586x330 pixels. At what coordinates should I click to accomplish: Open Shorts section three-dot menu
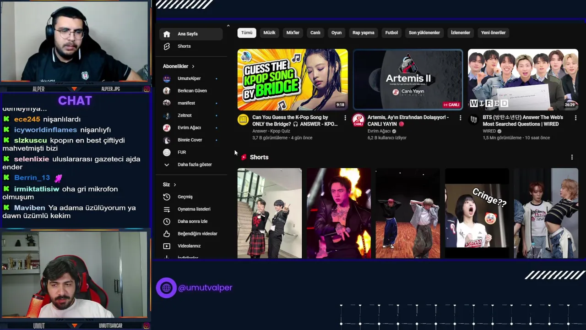tap(572, 157)
